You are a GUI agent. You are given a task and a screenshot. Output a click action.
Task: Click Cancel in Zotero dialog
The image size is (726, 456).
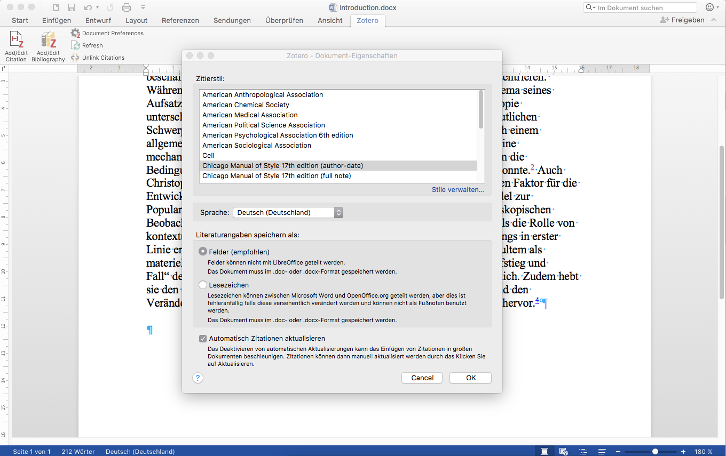click(x=422, y=378)
